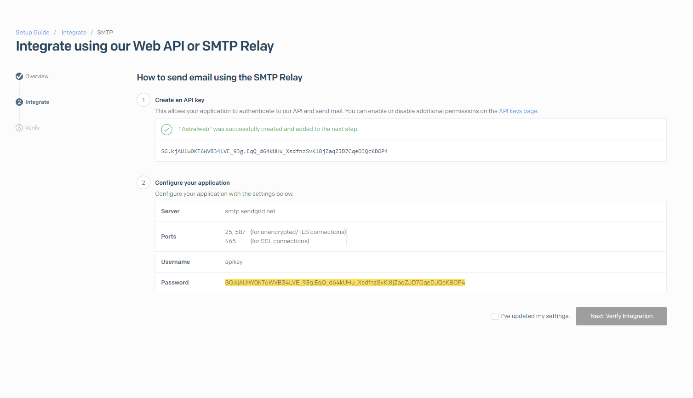Select the Integrate step circle indicator
The height and width of the screenshot is (398, 693).
click(x=19, y=102)
